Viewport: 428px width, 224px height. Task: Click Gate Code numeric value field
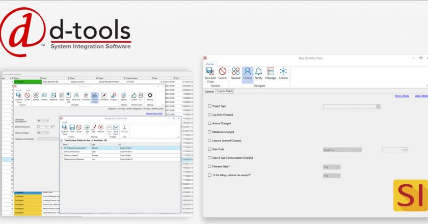pyautogui.click(x=394, y=150)
